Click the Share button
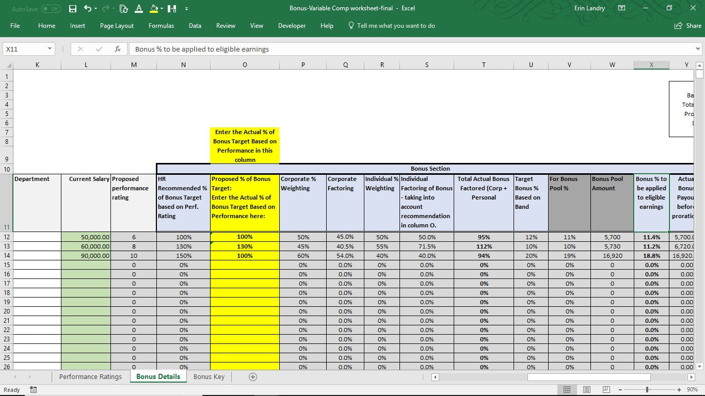Viewport: 705px width, 396px height. coord(687,25)
